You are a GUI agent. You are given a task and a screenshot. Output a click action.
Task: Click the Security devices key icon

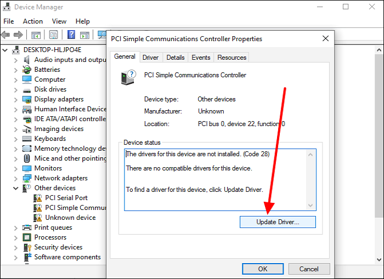[27, 247]
